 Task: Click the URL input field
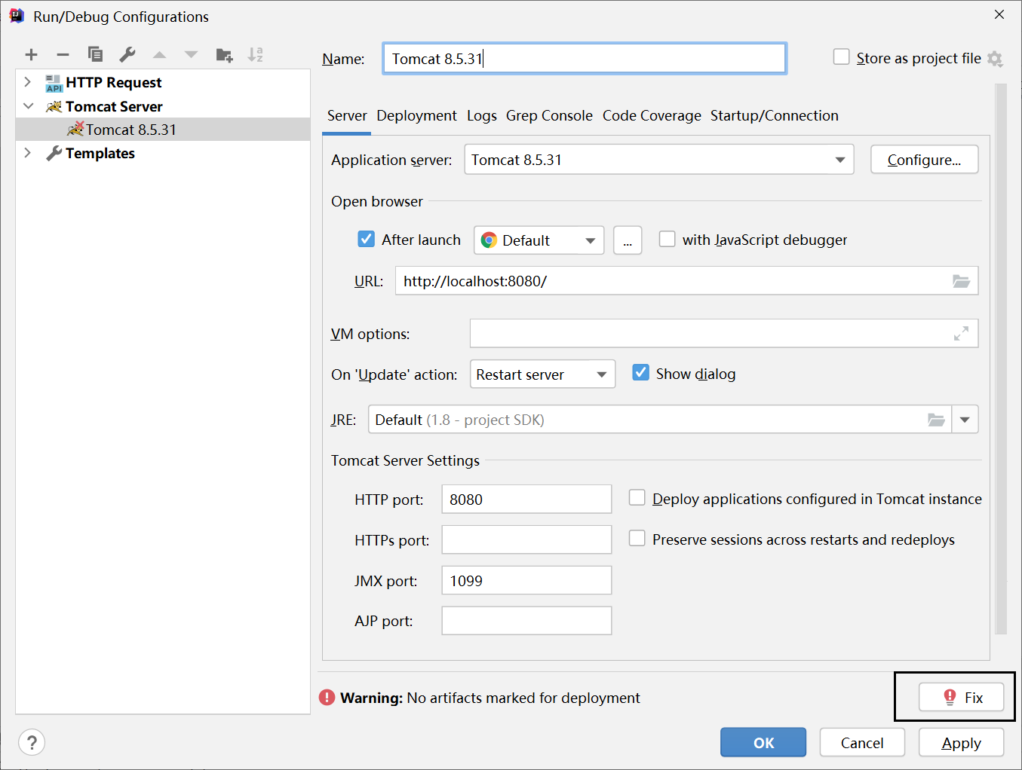click(x=686, y=281)
